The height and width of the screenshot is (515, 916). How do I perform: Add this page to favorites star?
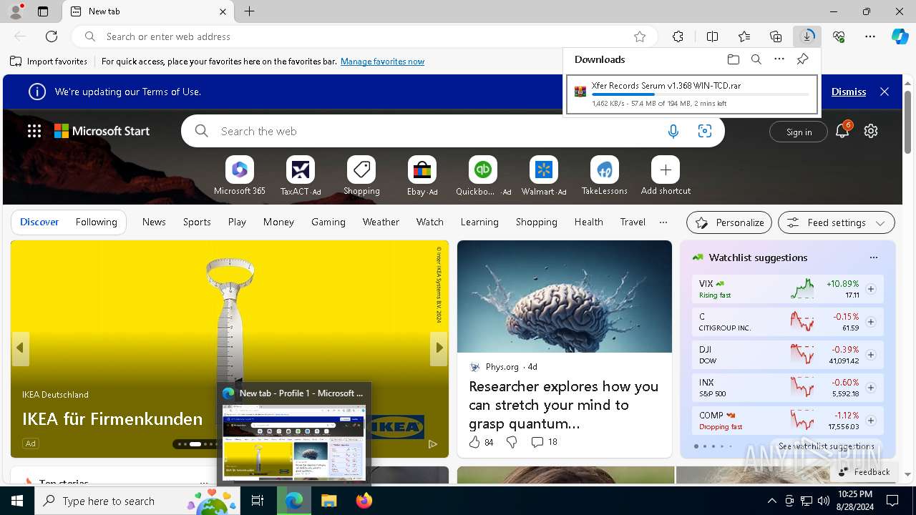(640, 36)
